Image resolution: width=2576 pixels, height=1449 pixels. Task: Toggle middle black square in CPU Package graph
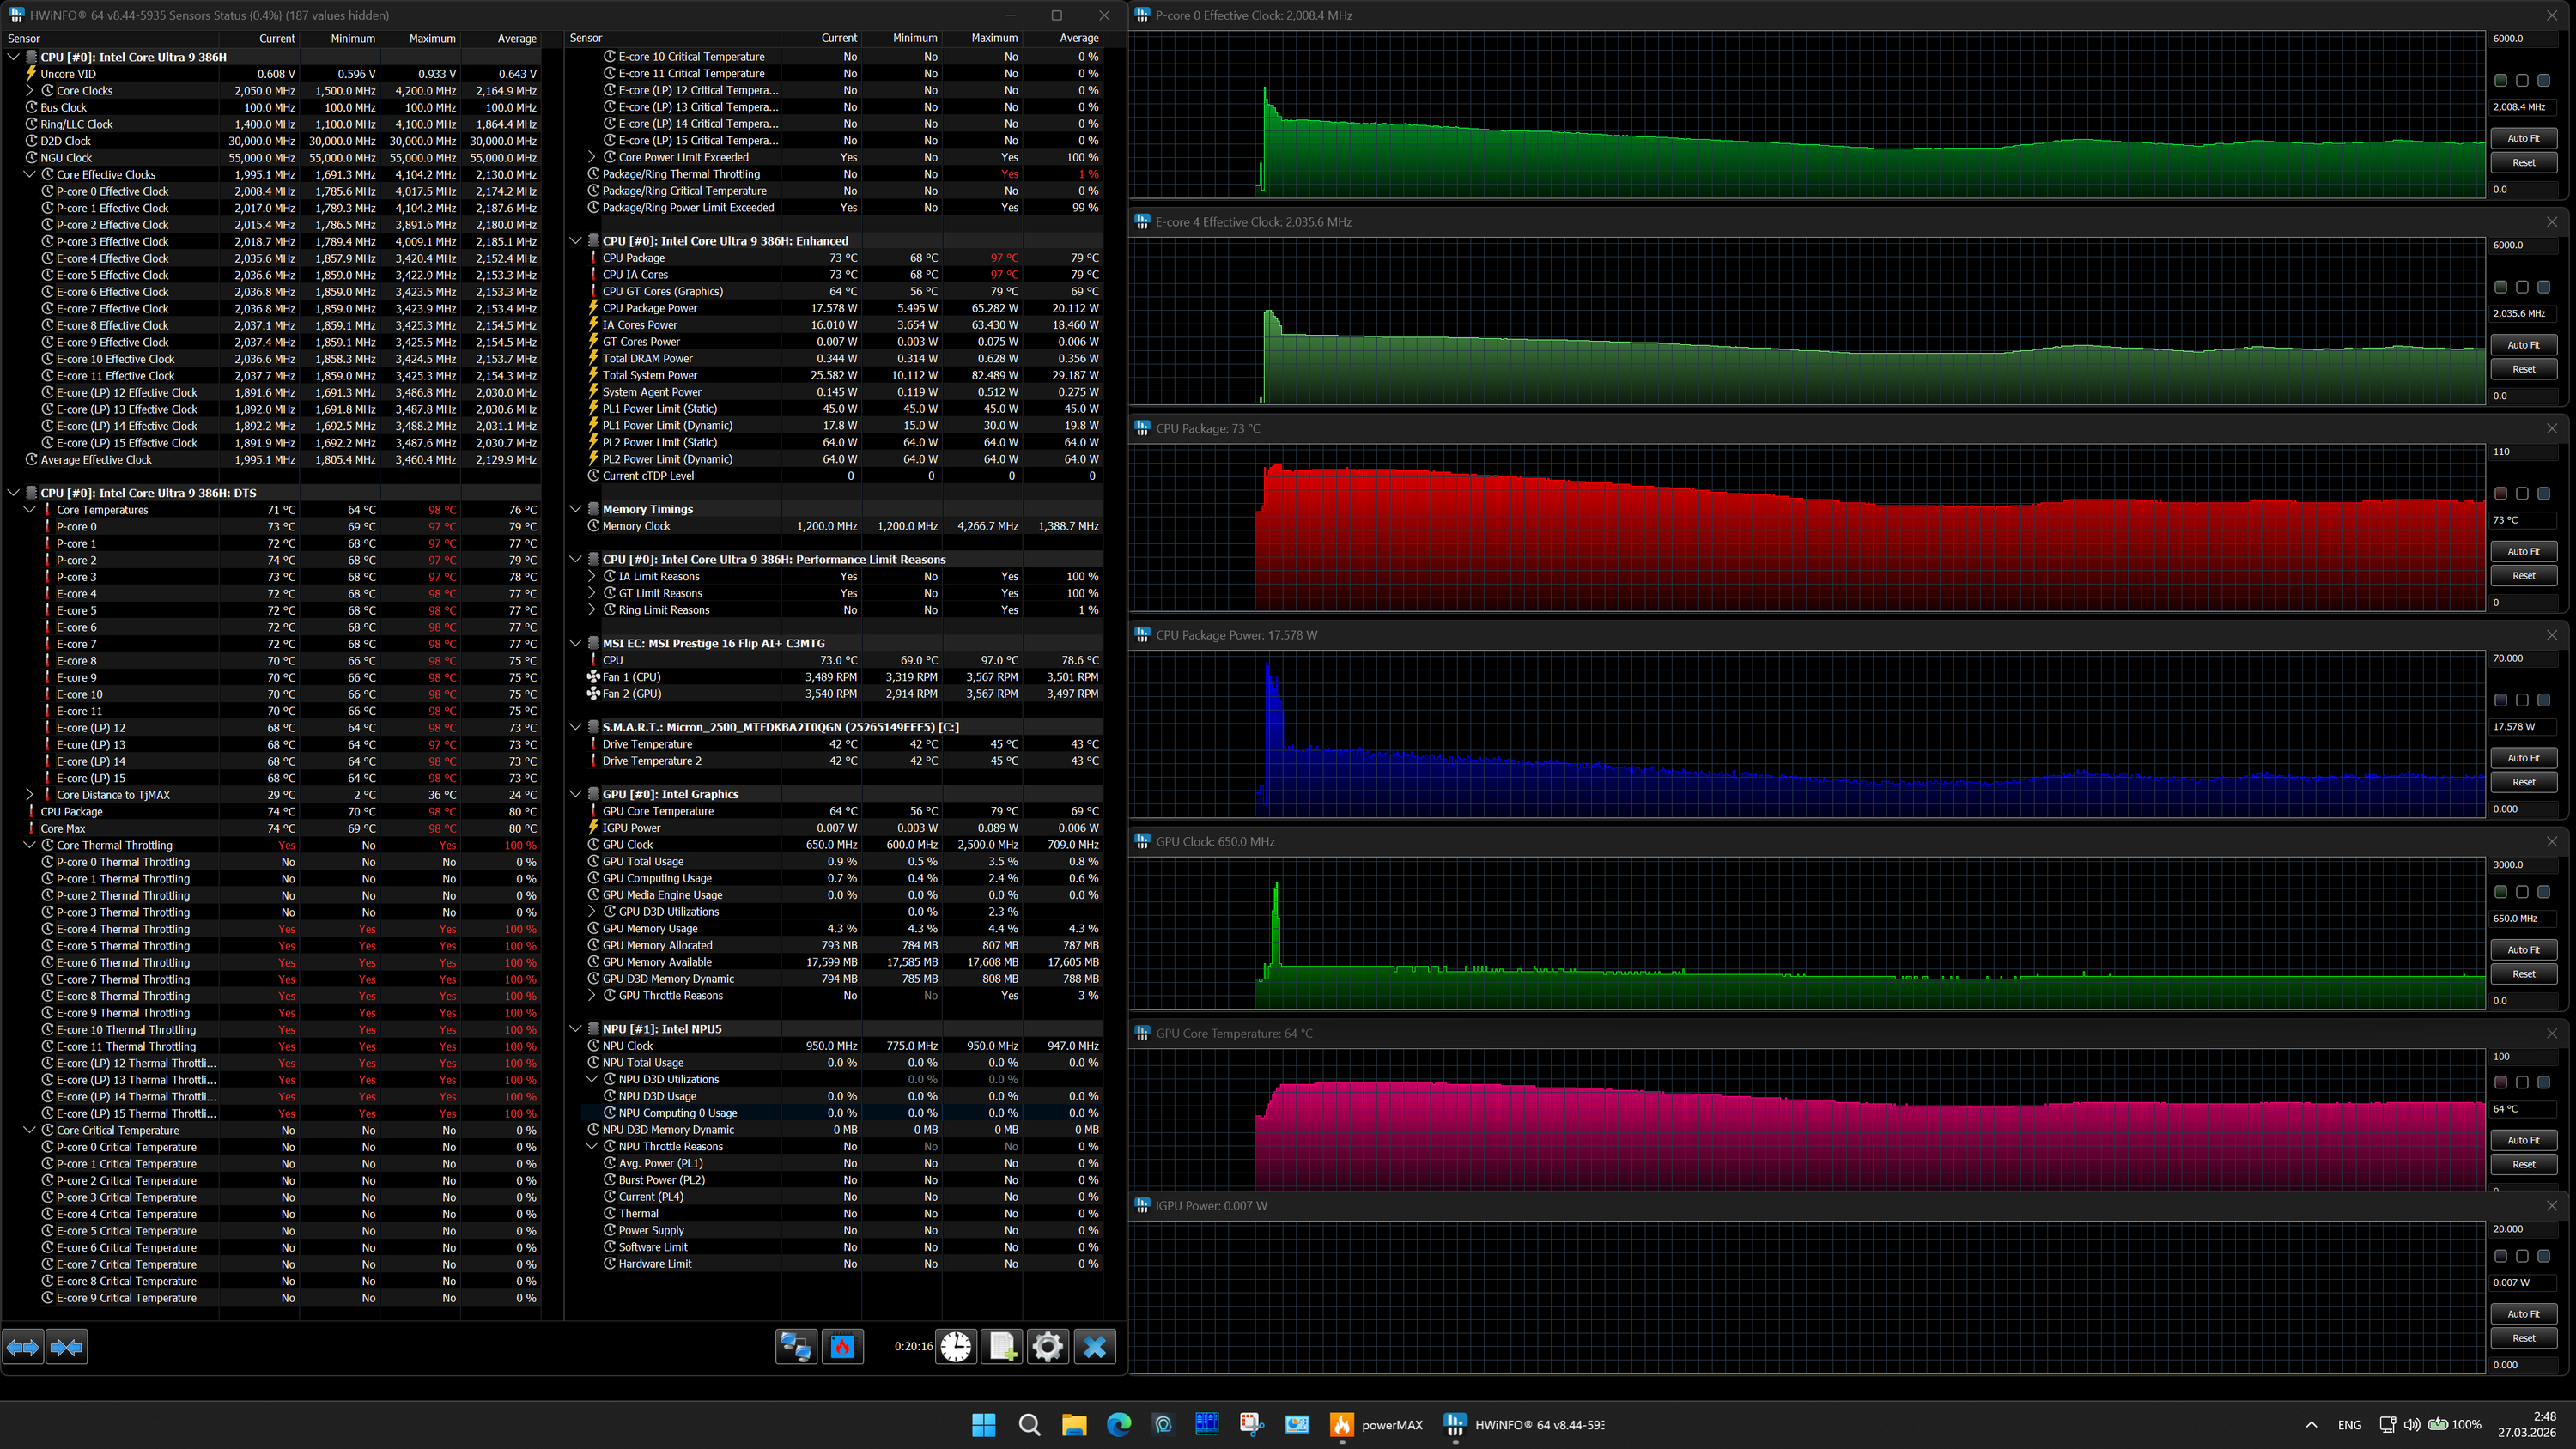tap(2522, 493)
